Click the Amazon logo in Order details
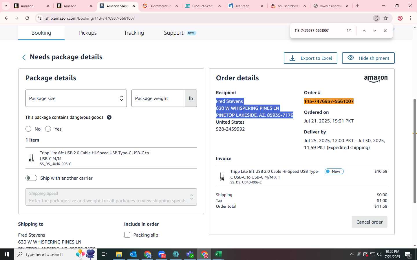The width and height of the screenshot is (417, 260). [376, 79]
